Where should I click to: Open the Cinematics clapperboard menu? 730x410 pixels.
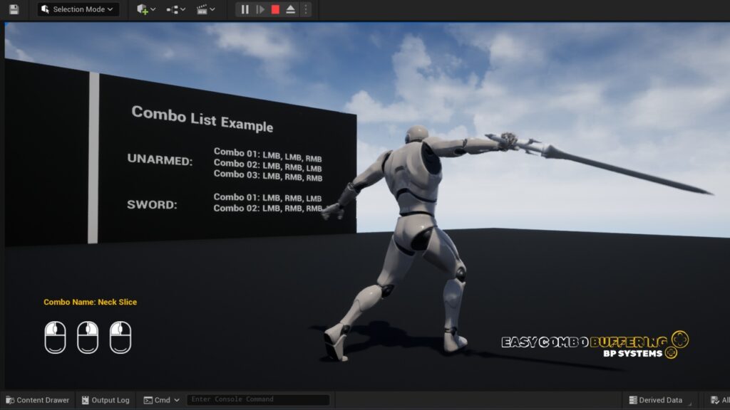click(x=205, y=9)
